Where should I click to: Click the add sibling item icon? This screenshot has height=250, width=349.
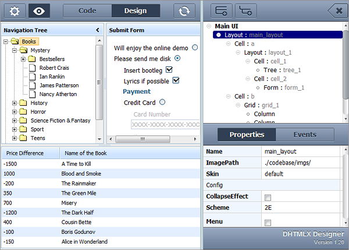pyautogui.click(x=221, y=11)
